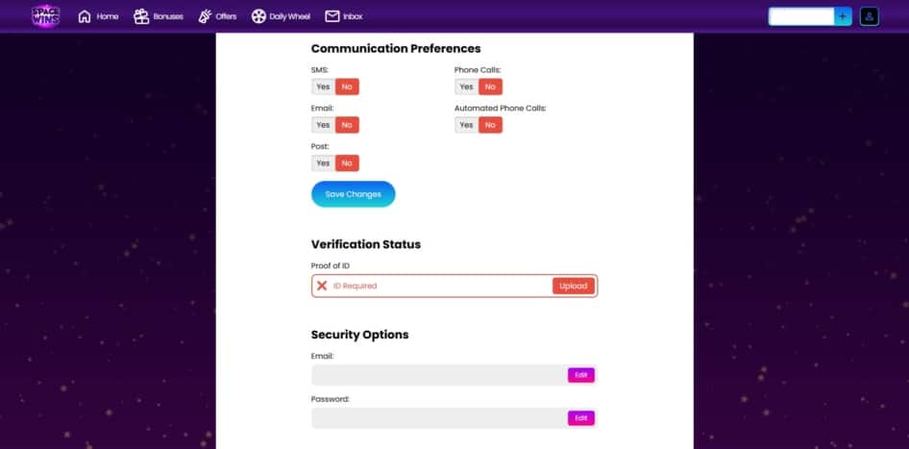Set Email preference to No
Image resolution: width=909 pixels, height=449 pixels.
[347, 125]
